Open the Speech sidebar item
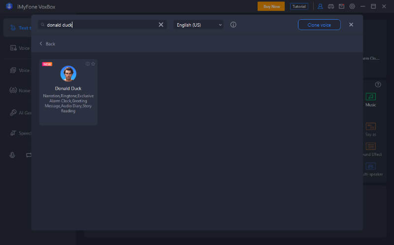 (x=20, y=133)
